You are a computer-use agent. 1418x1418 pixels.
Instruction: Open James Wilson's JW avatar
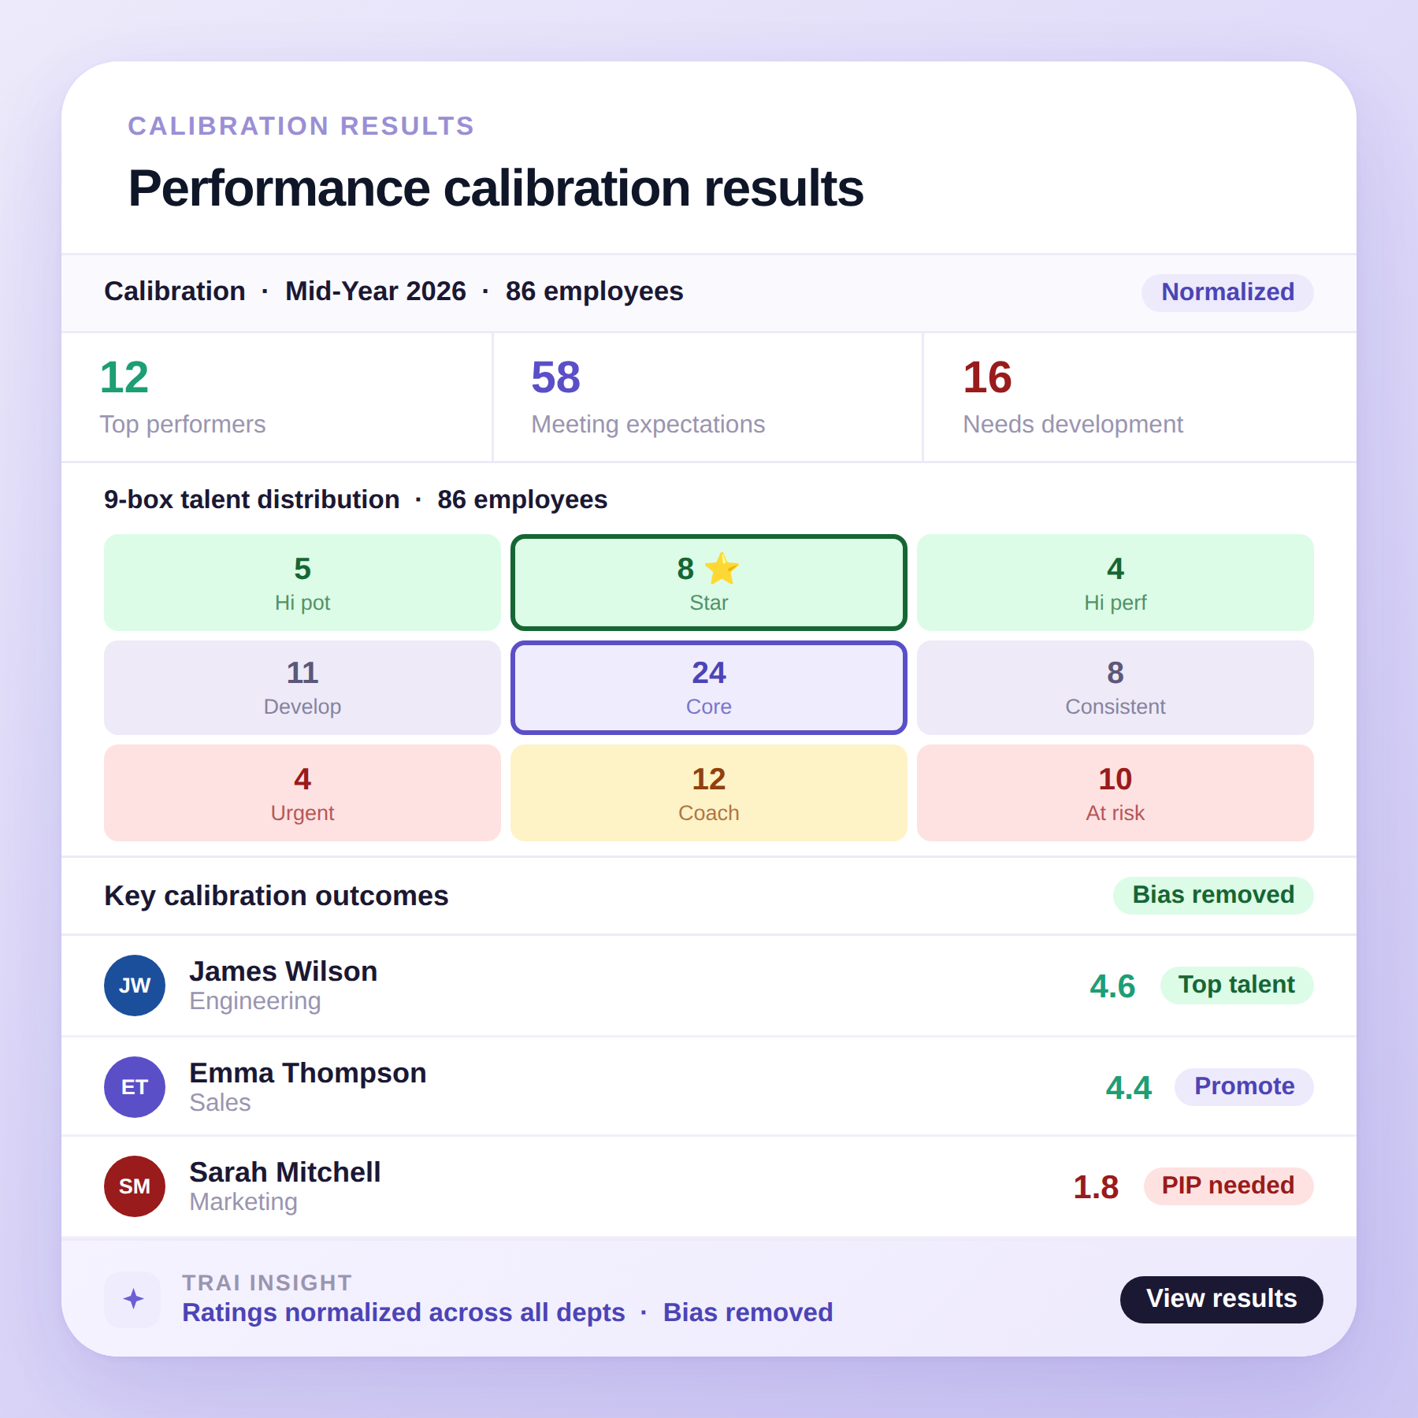click(134, 985)
